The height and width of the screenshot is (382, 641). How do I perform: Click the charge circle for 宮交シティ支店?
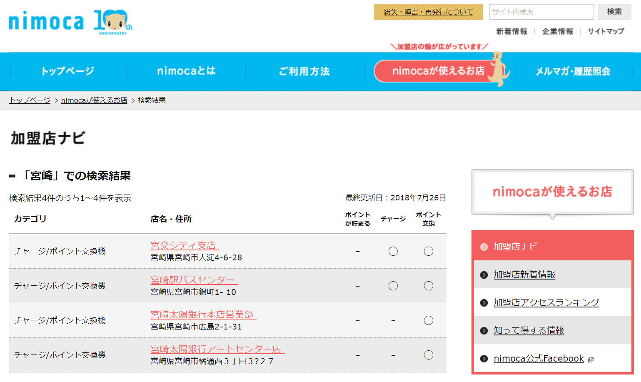(393, 251)
